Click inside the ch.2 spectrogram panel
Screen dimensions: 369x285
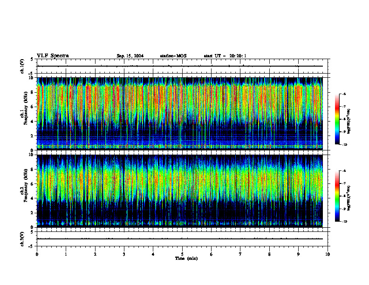(180, 191)
